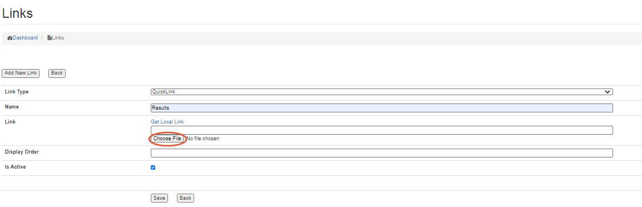642x207 pixels.
Task: Click the Save button
Action: 159,198
